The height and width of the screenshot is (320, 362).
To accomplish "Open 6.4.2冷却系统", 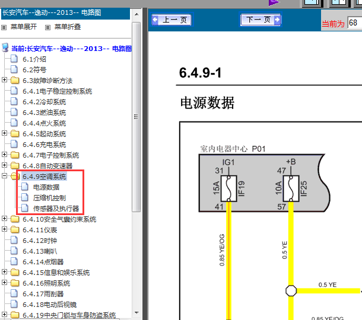I will click(44, 102).
